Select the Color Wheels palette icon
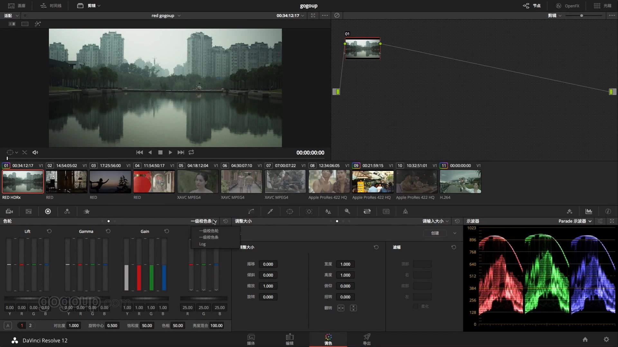 tap(48, 211)
